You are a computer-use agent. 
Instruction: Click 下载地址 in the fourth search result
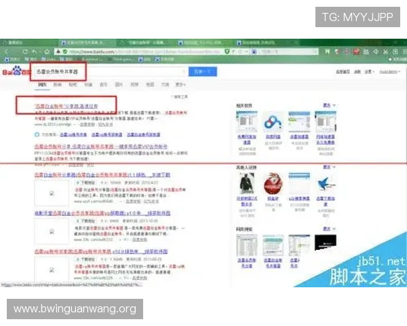point(86,221)
